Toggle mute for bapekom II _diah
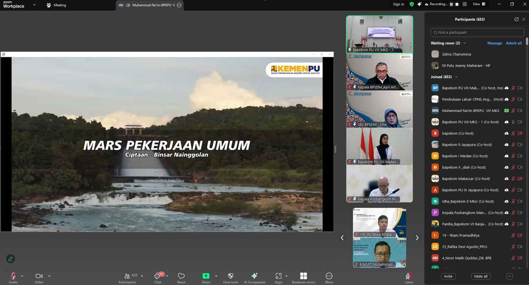This screenshot has height=285, width=529. tap(513, 167)
